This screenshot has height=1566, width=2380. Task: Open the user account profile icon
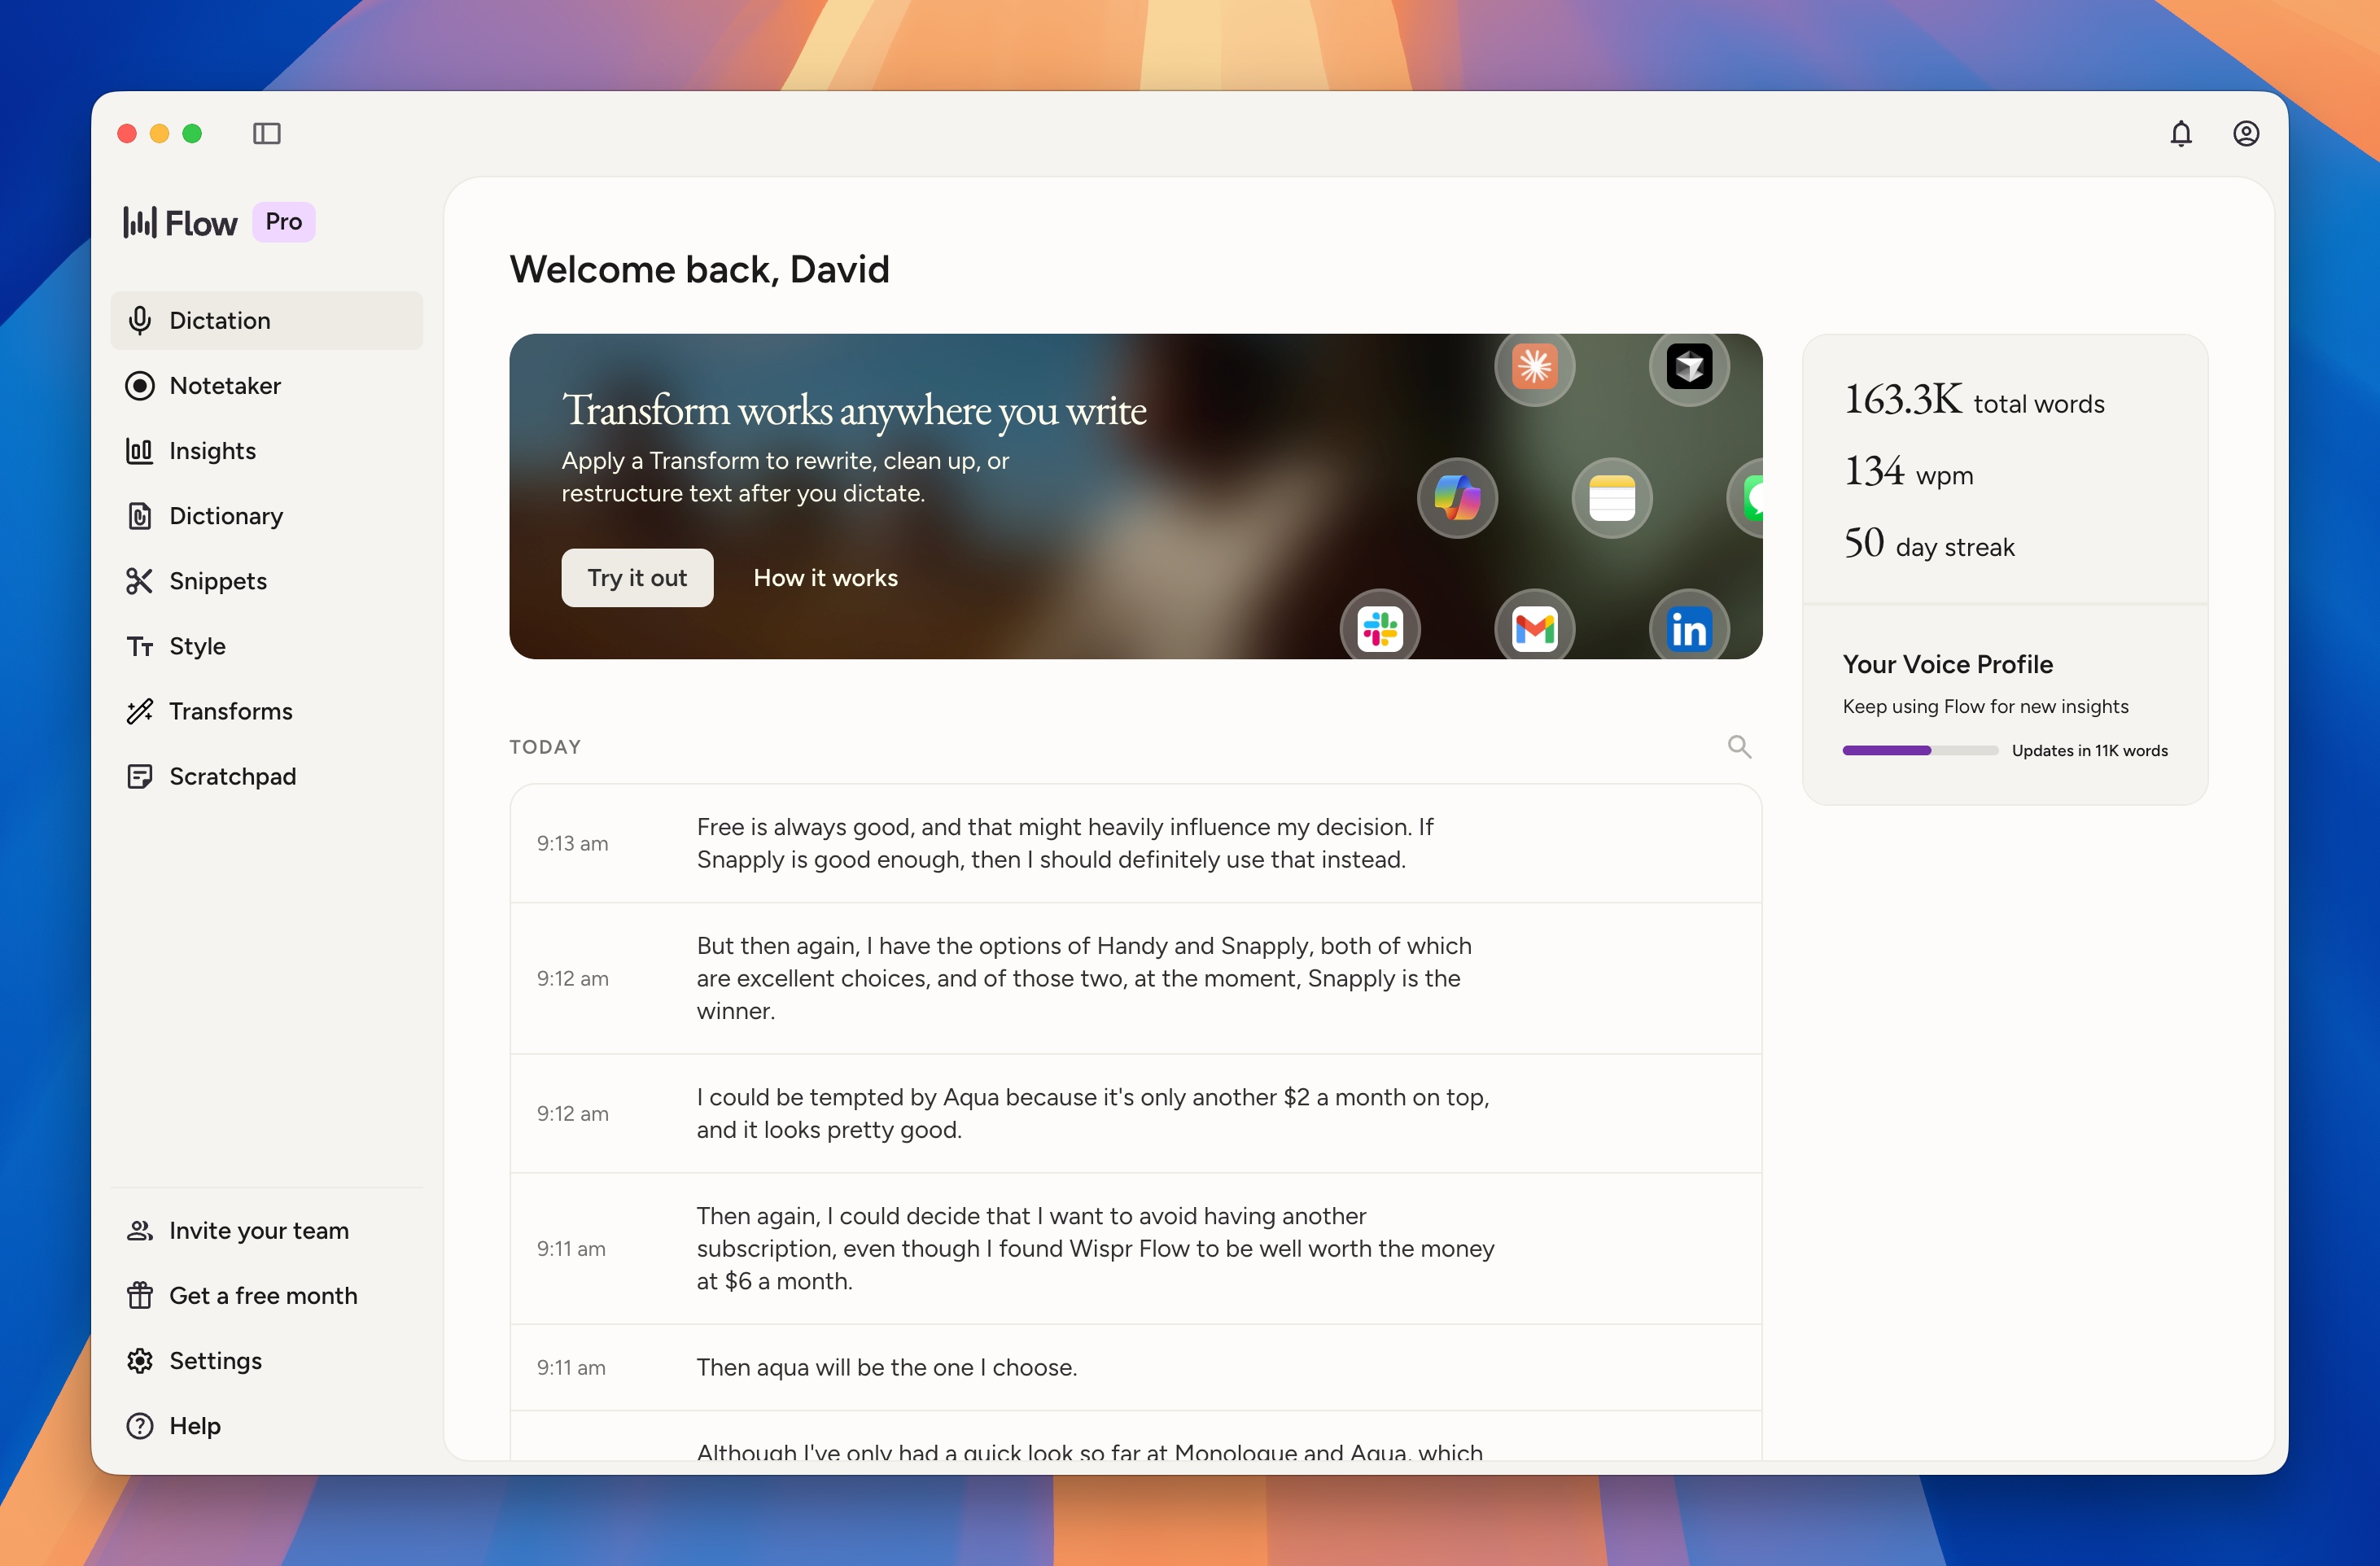(x=2246, y=133)
